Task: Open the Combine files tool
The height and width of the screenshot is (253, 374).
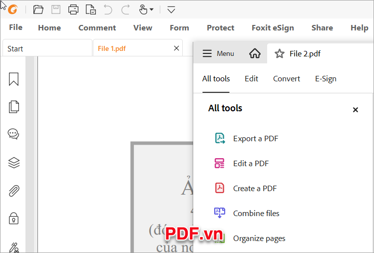Action: click(256, 213)
